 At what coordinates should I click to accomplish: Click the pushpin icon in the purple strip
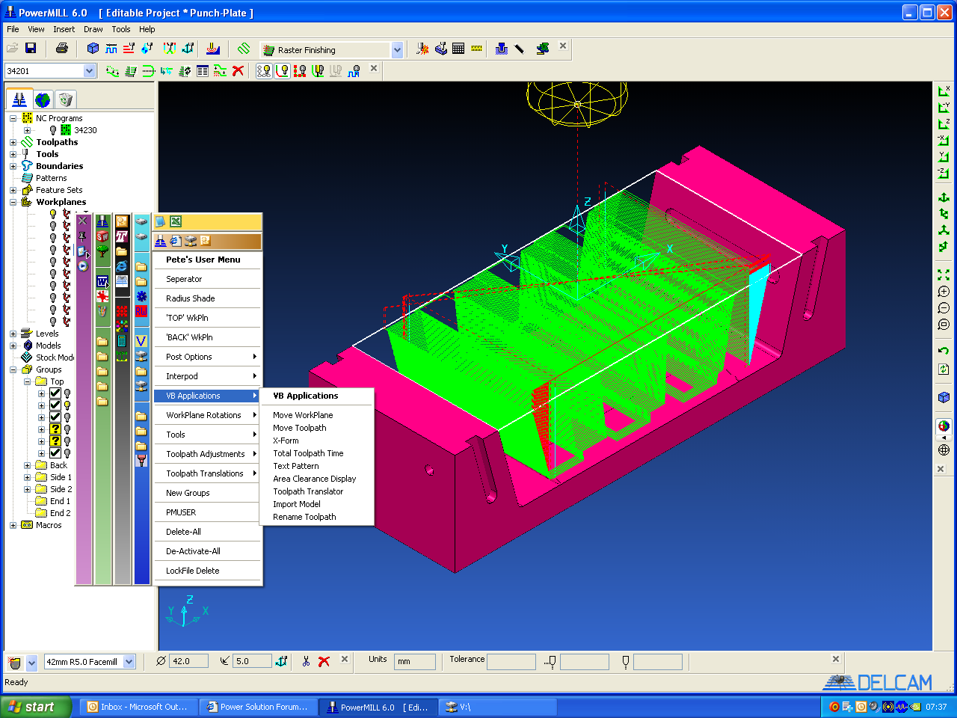(83, 236)
